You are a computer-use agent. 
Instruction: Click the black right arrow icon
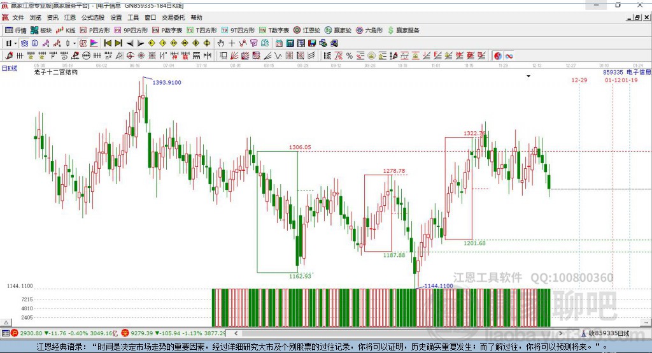(141, 43)
